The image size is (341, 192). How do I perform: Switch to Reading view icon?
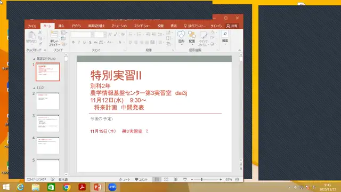click(175, 180)
